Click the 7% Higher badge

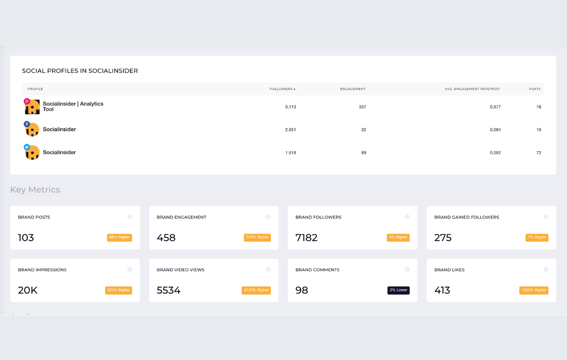[537, 237]
